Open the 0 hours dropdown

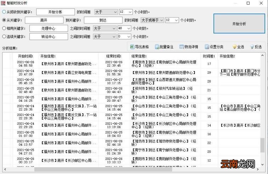(x=124, y=37)
